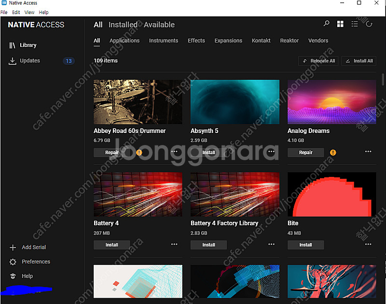Switch to list view layout

[x=355, y=24]
